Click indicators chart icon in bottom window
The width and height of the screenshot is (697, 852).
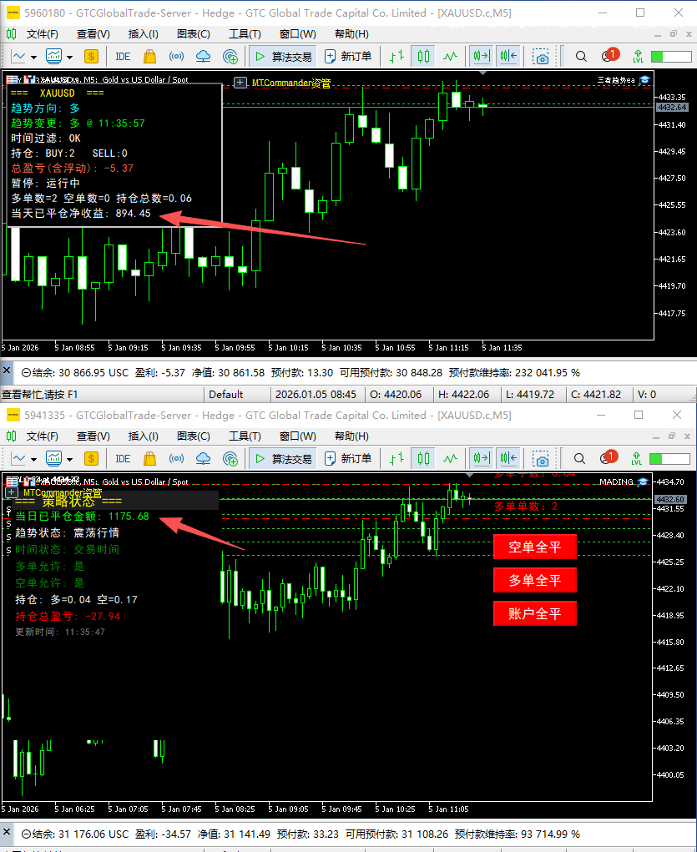click(x=53, y=459)
